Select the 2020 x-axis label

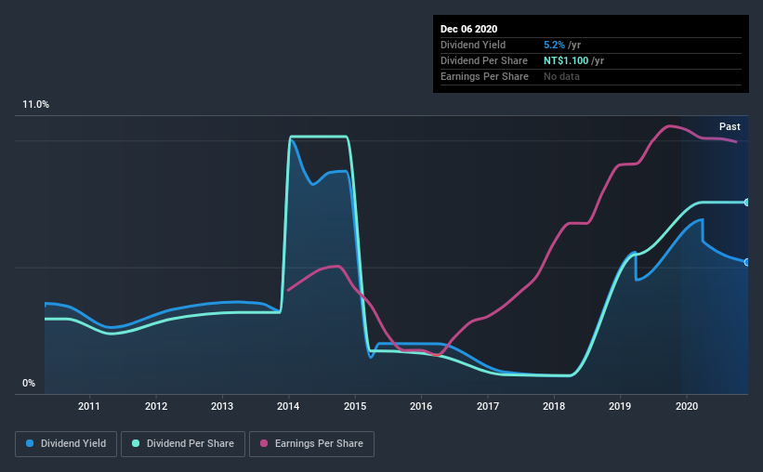tap(687, 406)
